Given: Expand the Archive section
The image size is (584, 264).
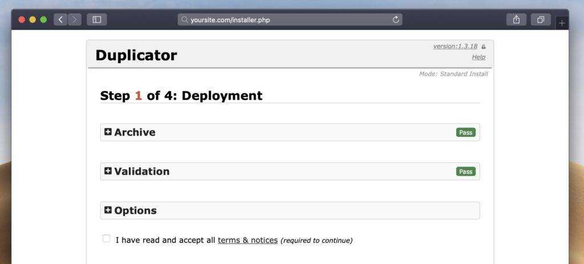Looking at the screenshot, I should click(x=108, y=132).
